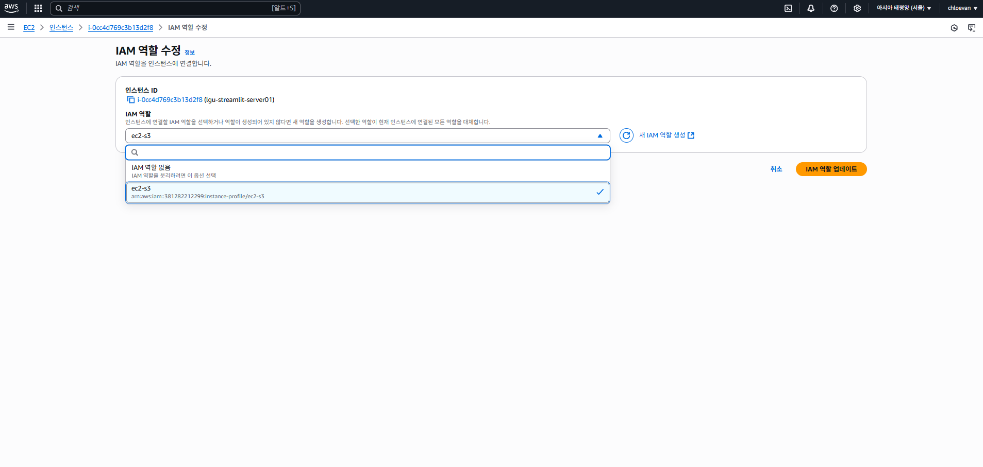This screenshot has width=983, height=467.
Task: Open the i-0cc4d769c3b13d2f8 breadcrumb link
Action: point(121,28)
